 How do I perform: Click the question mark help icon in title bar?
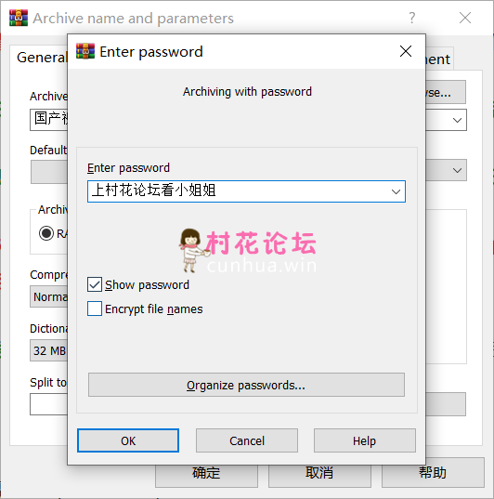point(412,18)
